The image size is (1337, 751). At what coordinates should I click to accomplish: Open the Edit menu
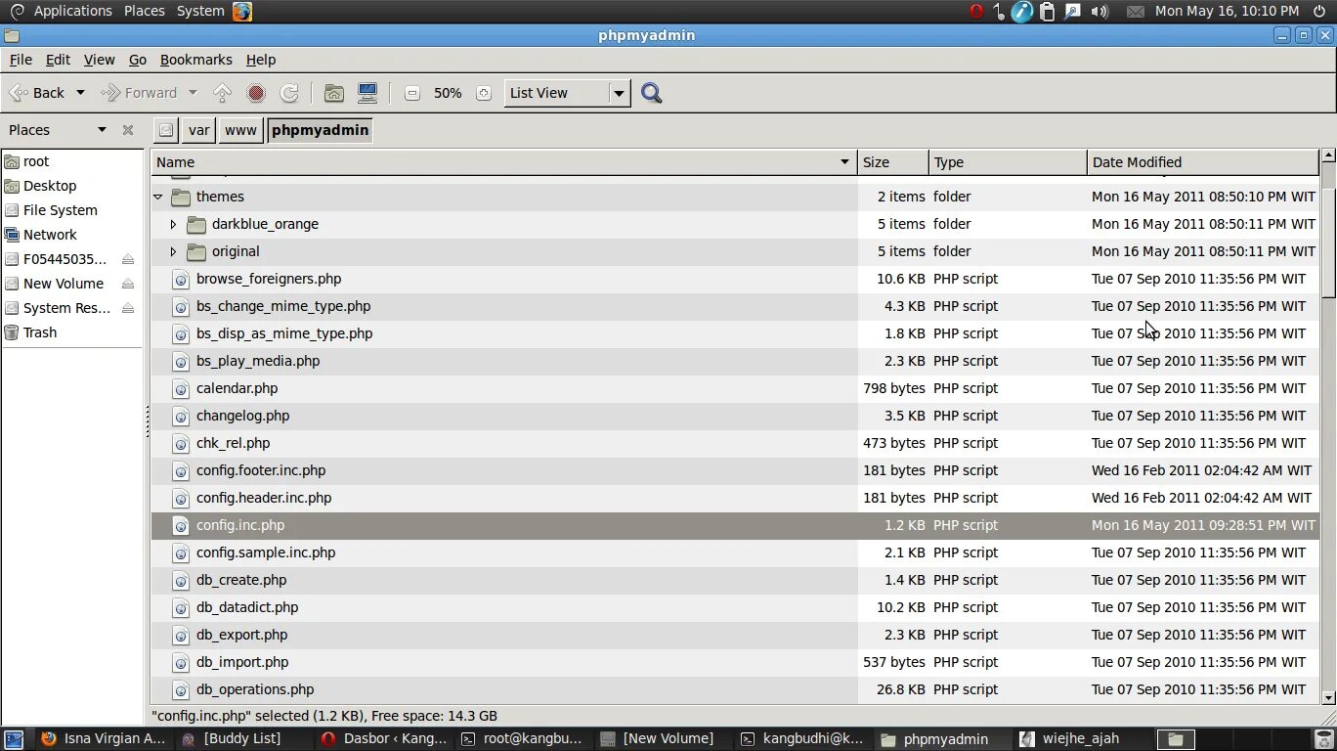point(58,60)
